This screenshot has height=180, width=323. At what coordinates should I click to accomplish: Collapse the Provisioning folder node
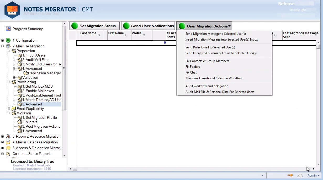pos(8,82)
